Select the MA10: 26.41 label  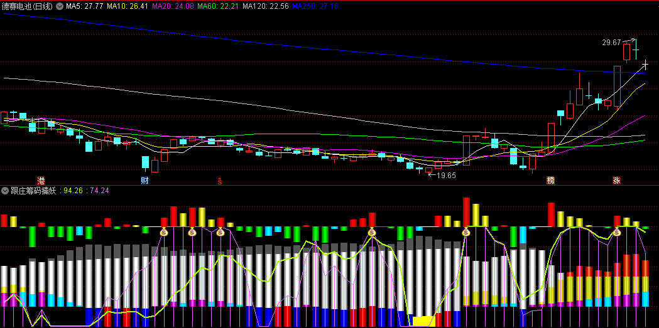128,6
